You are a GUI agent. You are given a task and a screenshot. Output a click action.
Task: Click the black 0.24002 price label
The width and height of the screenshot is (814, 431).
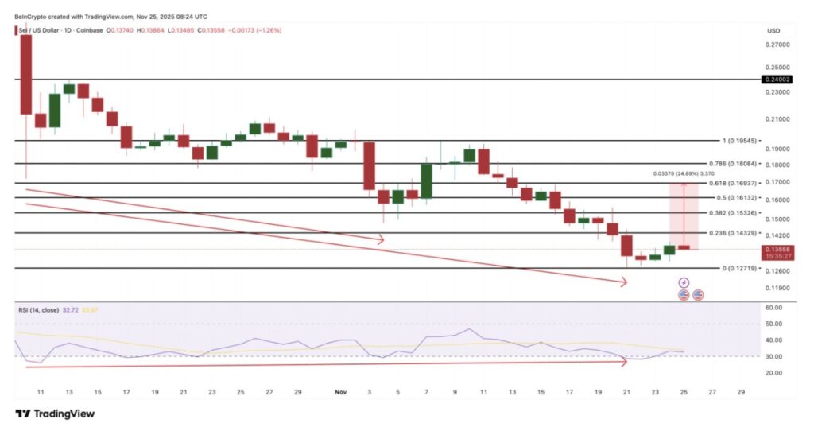tap(775, 80)
